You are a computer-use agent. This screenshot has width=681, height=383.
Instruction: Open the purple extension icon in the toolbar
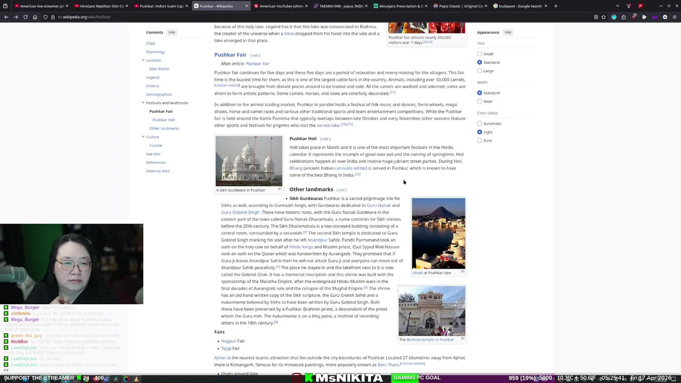pos(654,17)
